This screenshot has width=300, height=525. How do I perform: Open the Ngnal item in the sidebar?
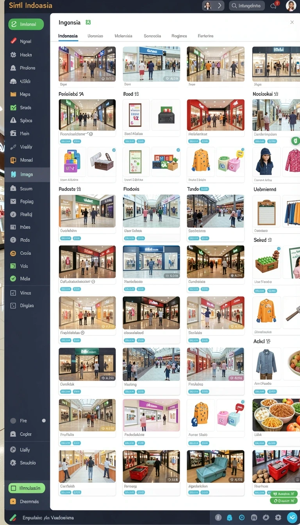(27, 41)
